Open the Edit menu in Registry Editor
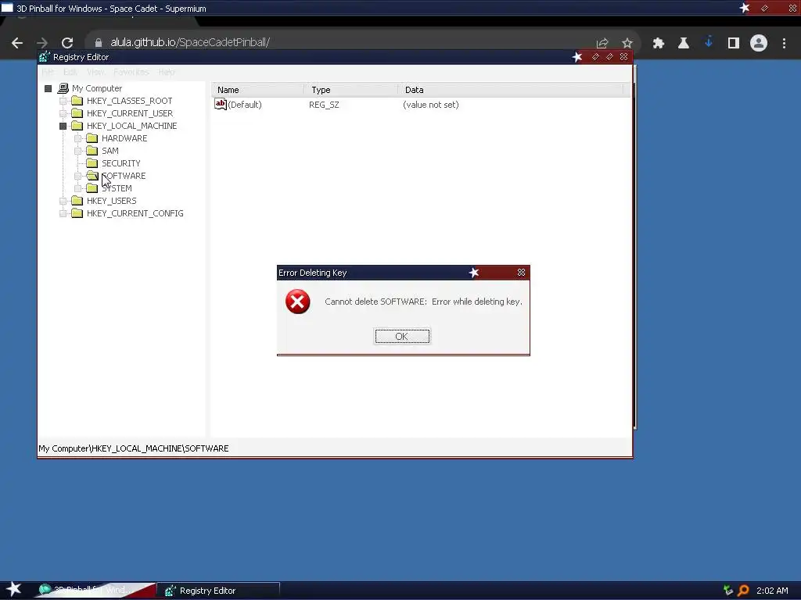Image resolution: width=801 pixels, height=600 pixels. click(x=70, y=72)
